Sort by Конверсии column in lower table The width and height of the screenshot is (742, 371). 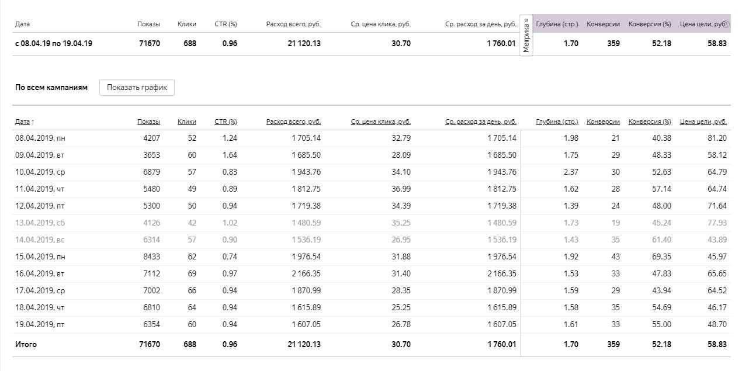[603, 122]
